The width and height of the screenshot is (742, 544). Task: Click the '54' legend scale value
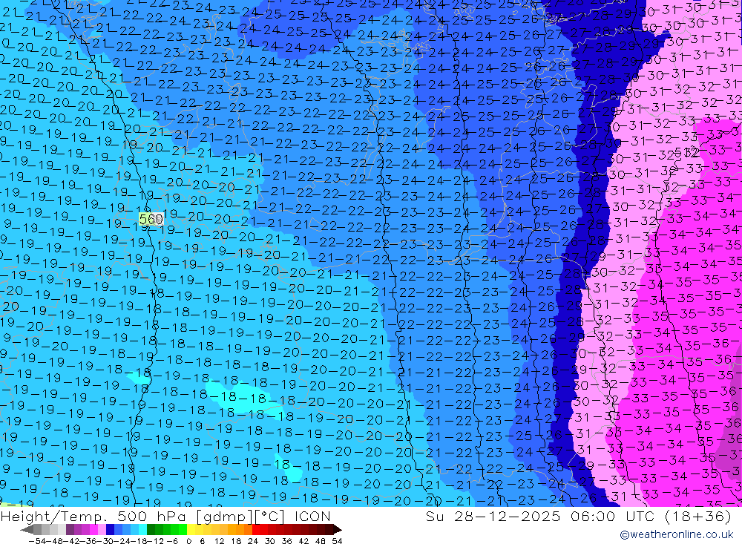pyautogui.click(x=337, y=541)
